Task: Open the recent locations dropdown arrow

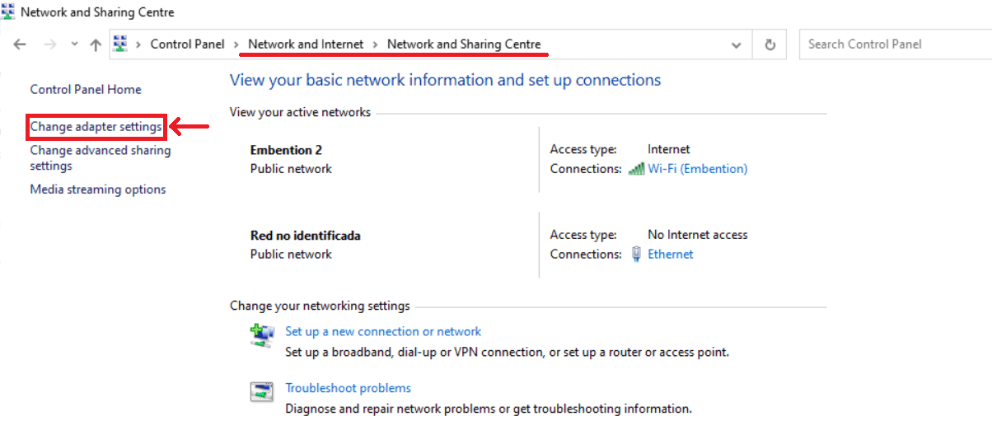Action: click(x=74, y=44)
